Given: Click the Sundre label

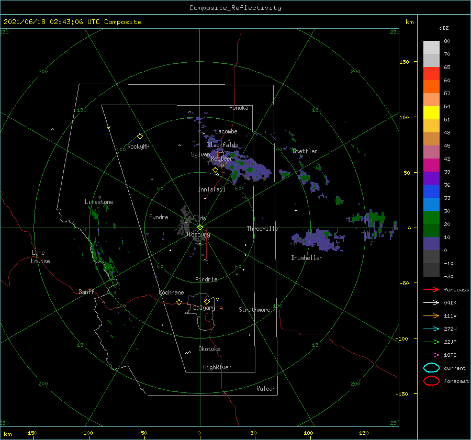Looking at the screenshot, I should tap(159, 217).
